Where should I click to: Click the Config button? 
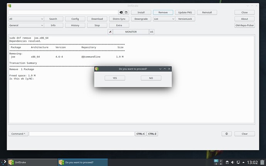click(75, 19)
